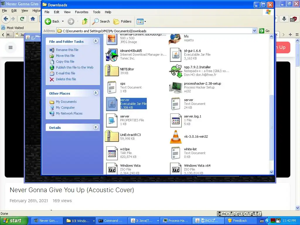Open My Computer in Other Places
The height and width of the screenshot is (225, 300).
tap(65, 108)
